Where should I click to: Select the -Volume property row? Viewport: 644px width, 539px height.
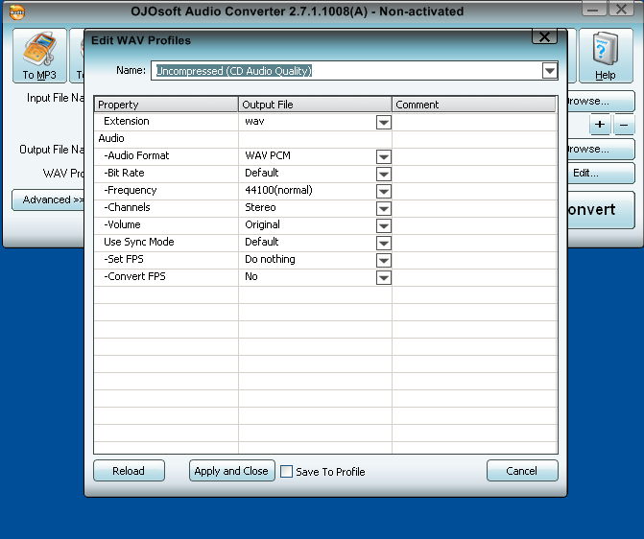tap(325, 225)
